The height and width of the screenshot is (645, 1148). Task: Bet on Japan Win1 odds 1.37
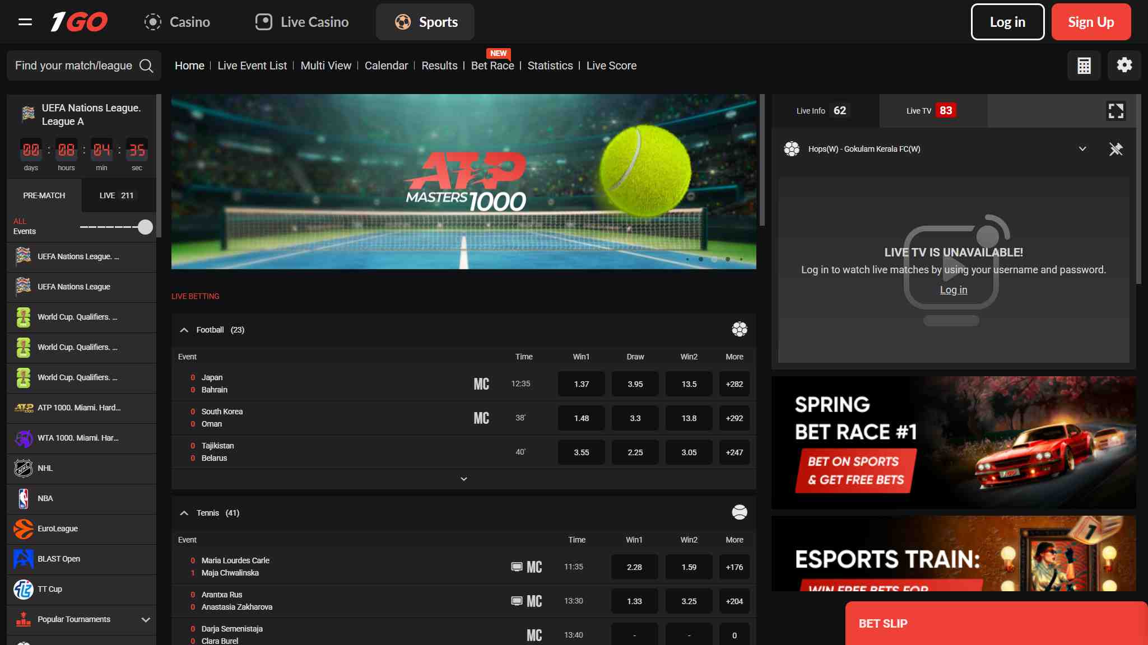click(x=581, y=384)
